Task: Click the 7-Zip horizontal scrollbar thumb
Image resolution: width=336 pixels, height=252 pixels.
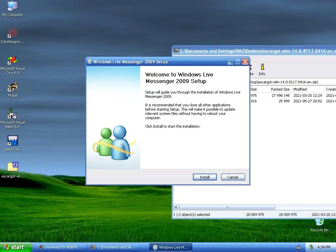Action: [x=227, y=207]
